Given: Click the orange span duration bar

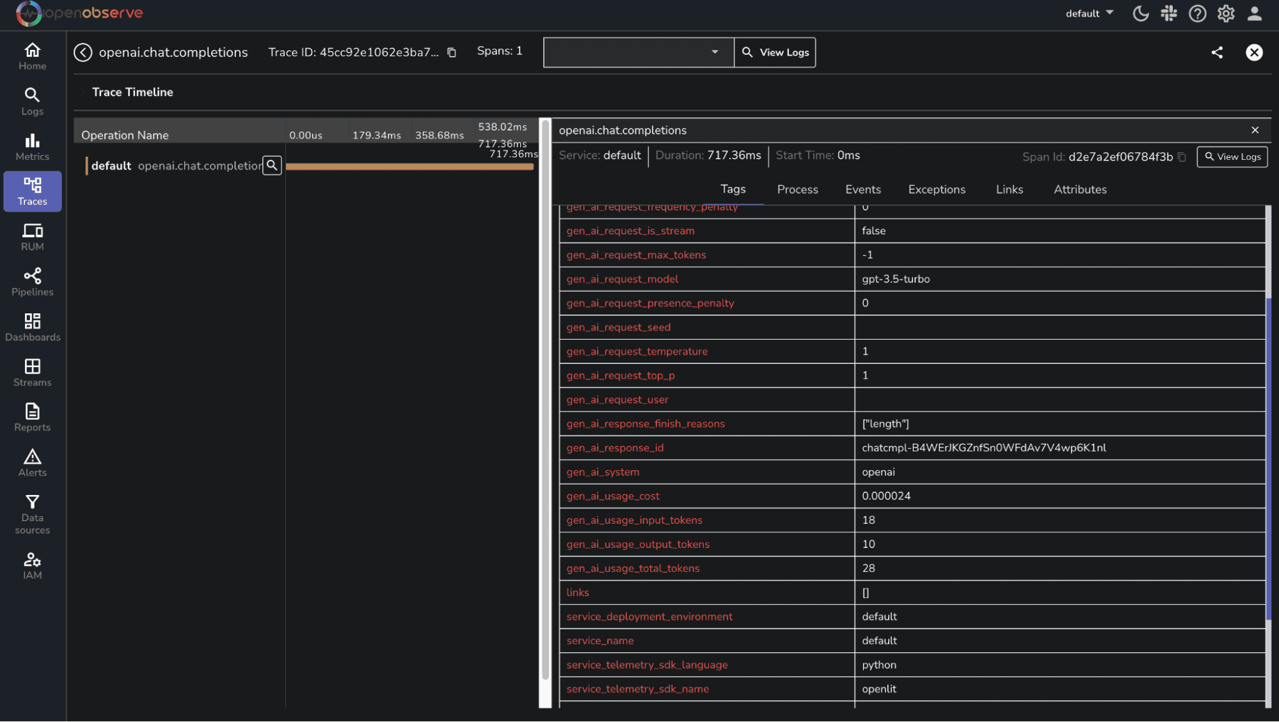Looking at the screenshot, I should point(409,167).
